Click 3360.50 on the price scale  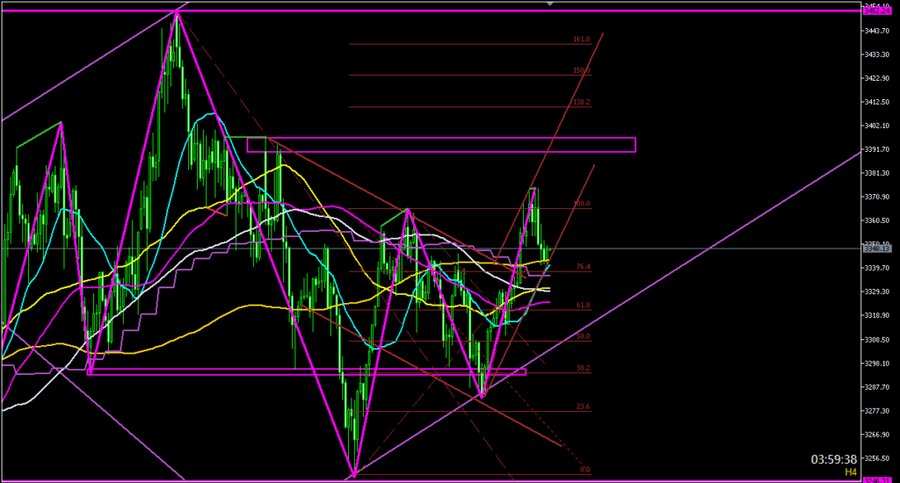878,220
